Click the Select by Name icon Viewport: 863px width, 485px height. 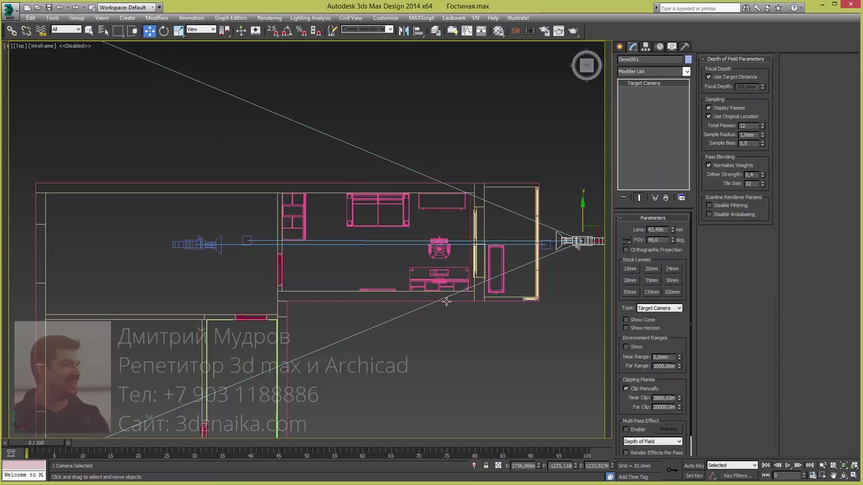103,30
